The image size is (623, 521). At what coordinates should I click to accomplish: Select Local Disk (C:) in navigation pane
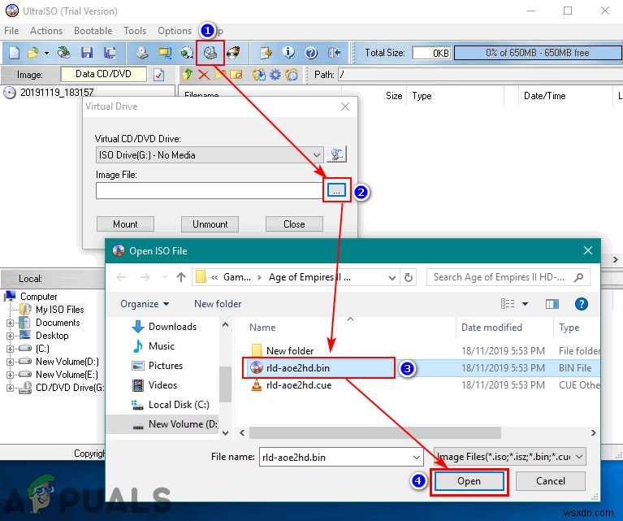pyautogui.click(x=179, y=405)
